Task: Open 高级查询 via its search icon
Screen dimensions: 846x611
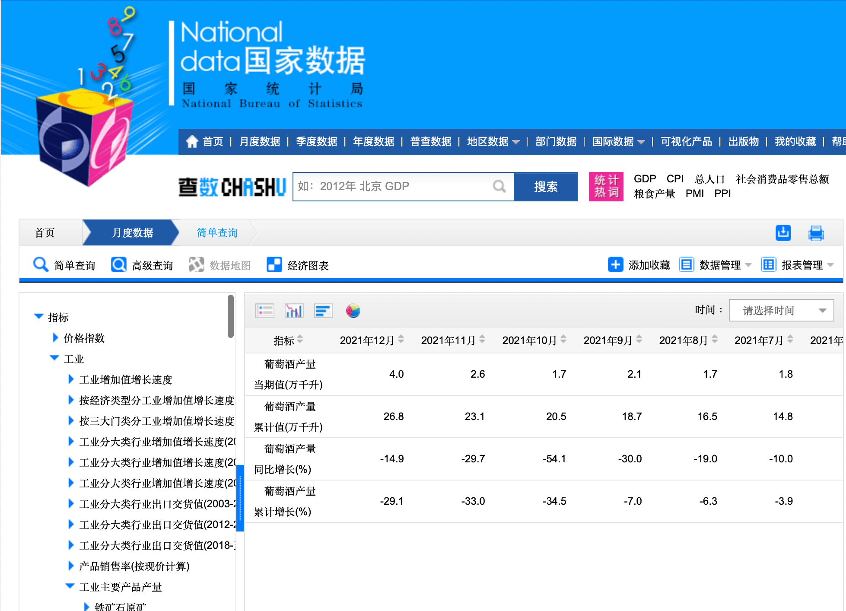Action: (118, 264)
